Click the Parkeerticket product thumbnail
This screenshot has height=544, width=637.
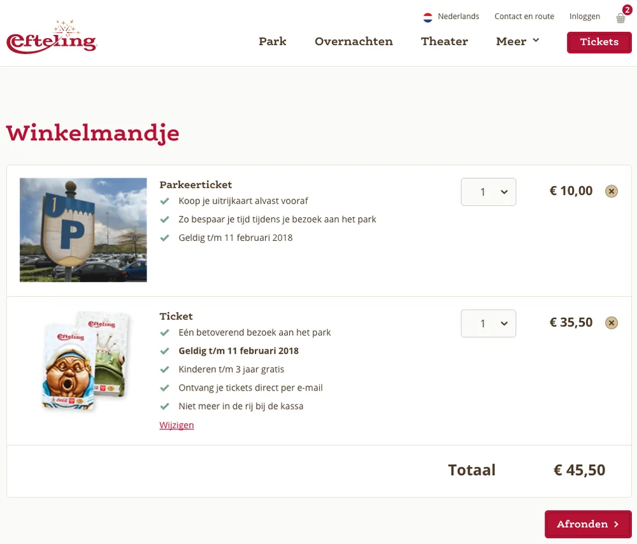(x=83, y=229)
